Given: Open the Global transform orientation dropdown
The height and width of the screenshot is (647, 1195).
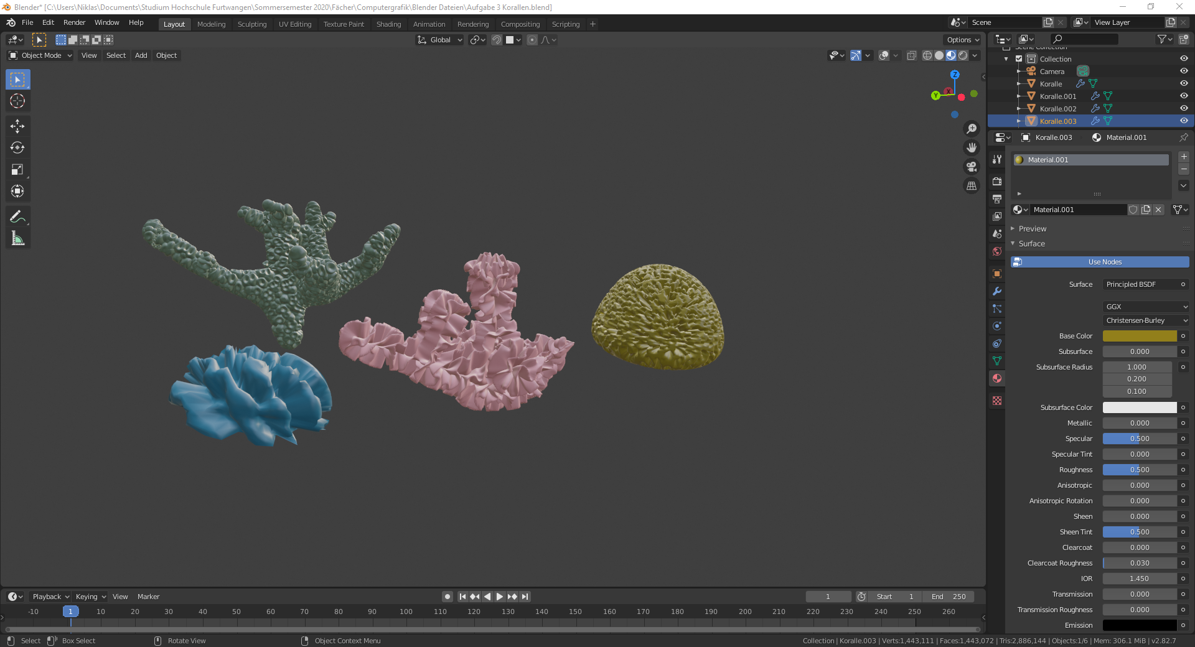Looking at the screenshot, I should (x=440, y=40).
